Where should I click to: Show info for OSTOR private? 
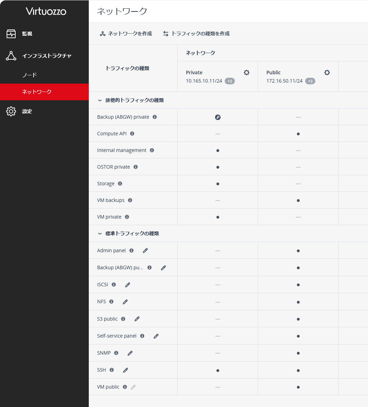click(x=136, y=167)
